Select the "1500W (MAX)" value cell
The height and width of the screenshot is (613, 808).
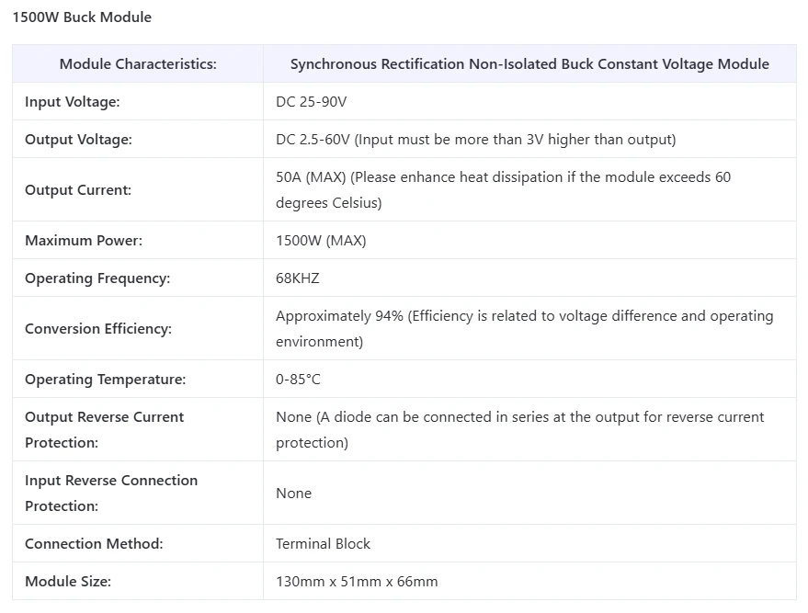point(321,241)
